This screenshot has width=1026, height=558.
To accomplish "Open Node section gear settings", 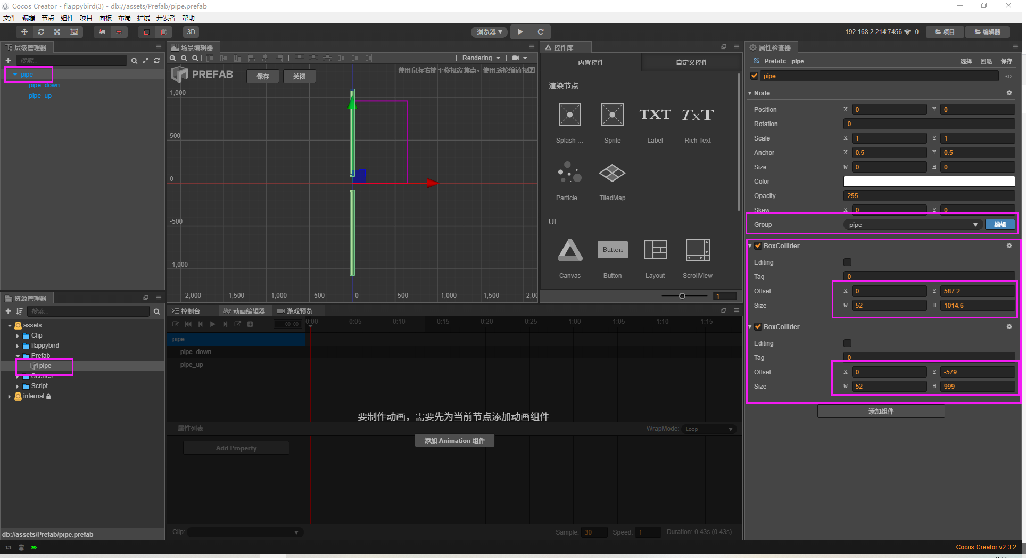I will coord(1009,93).
